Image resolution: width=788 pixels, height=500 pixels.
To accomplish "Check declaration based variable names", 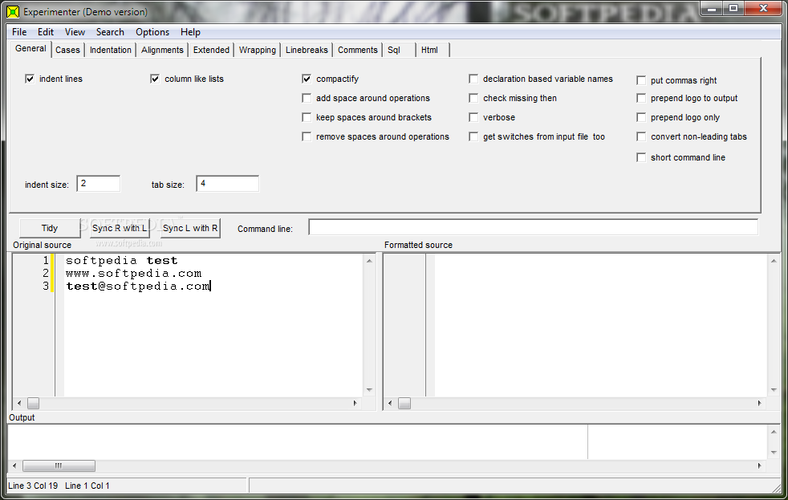I will coord(473,79).
